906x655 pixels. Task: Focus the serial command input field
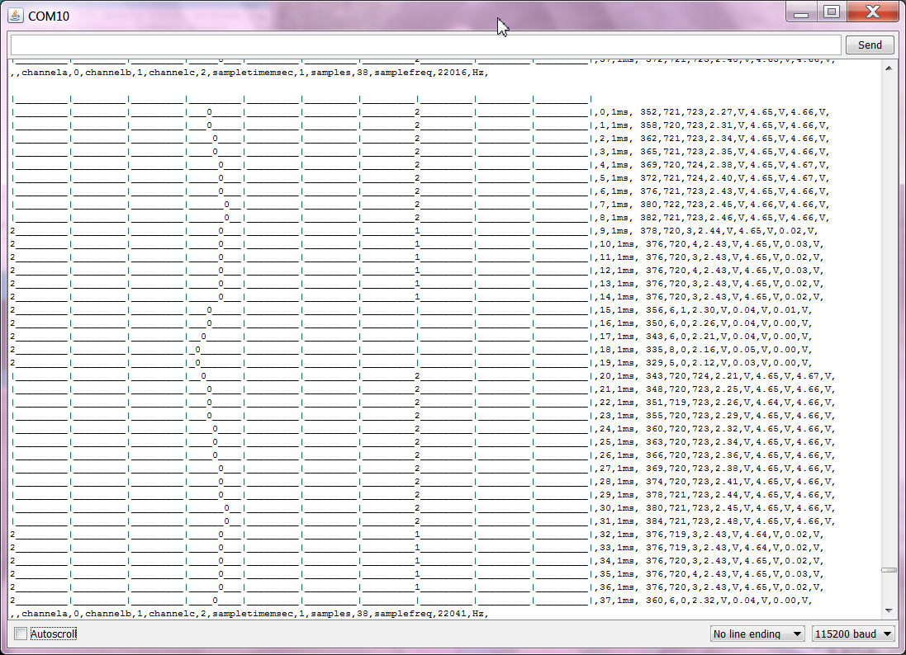pos(425,45)
